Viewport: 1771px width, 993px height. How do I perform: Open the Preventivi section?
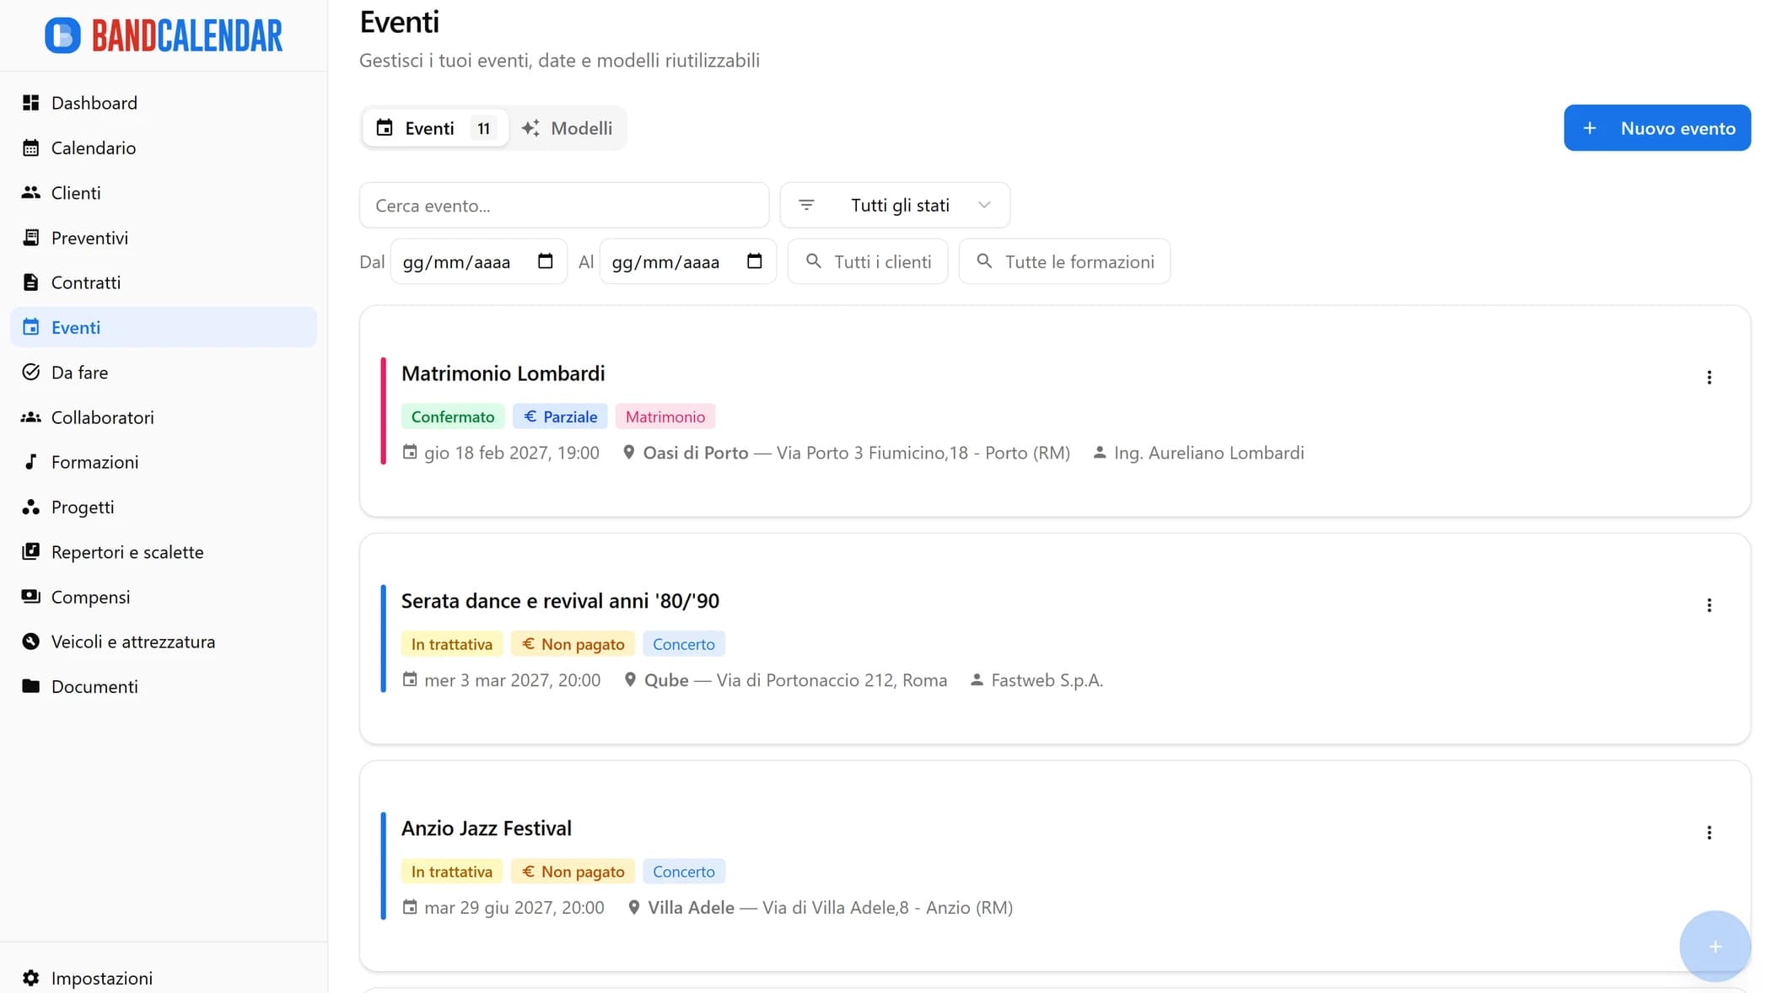click(x=91, y=238)
